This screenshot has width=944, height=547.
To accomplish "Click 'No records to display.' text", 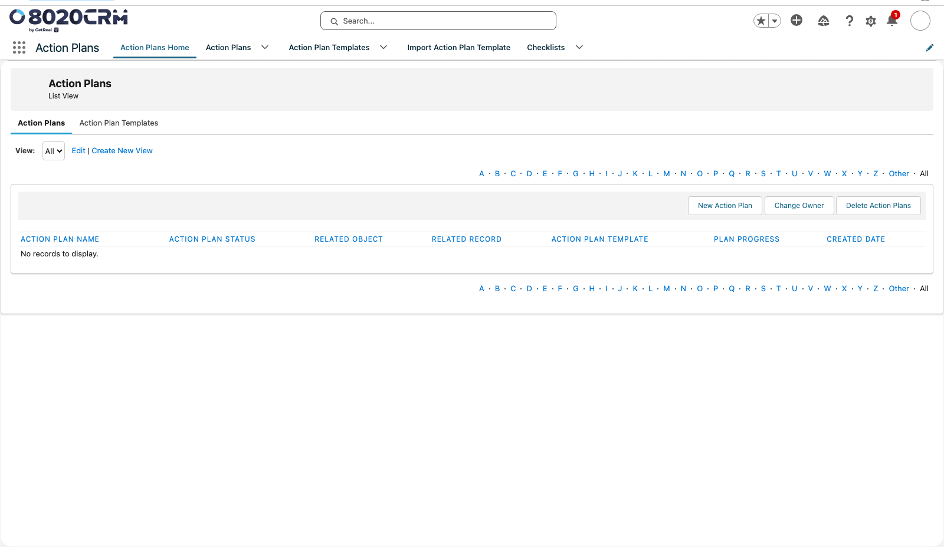I will point(60,254).
